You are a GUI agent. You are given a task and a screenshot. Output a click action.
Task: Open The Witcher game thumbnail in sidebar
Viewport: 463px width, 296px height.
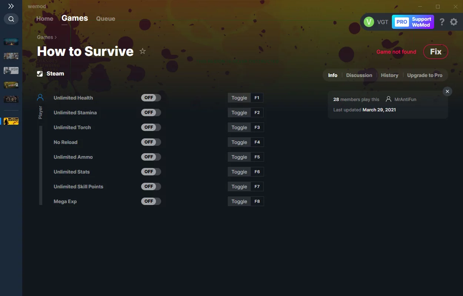pos(11,70)
